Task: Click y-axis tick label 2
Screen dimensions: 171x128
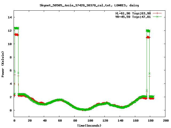Action: 11,97
